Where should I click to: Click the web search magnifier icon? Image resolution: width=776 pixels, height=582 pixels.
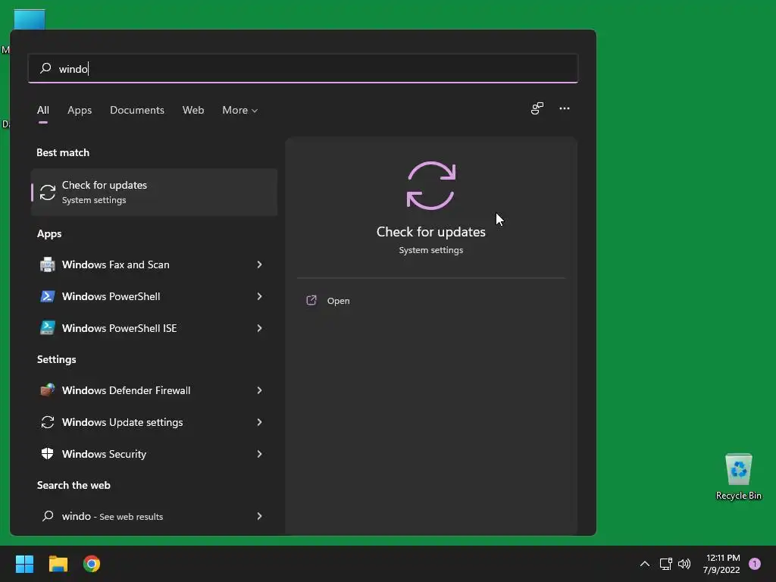tap(48, 516)
